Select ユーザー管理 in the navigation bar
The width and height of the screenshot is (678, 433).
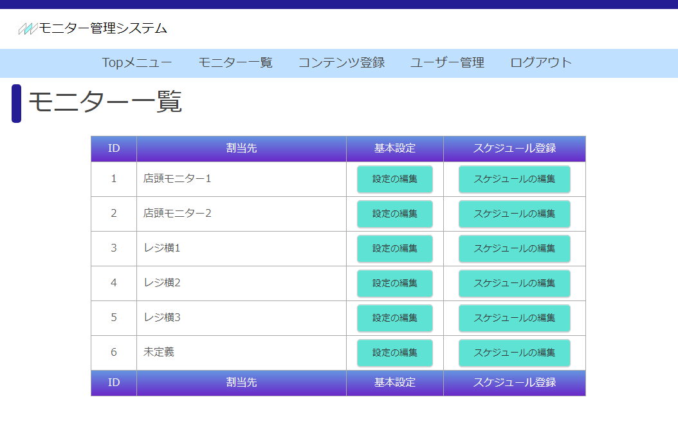pyautogui.click(x=447, y=62)
